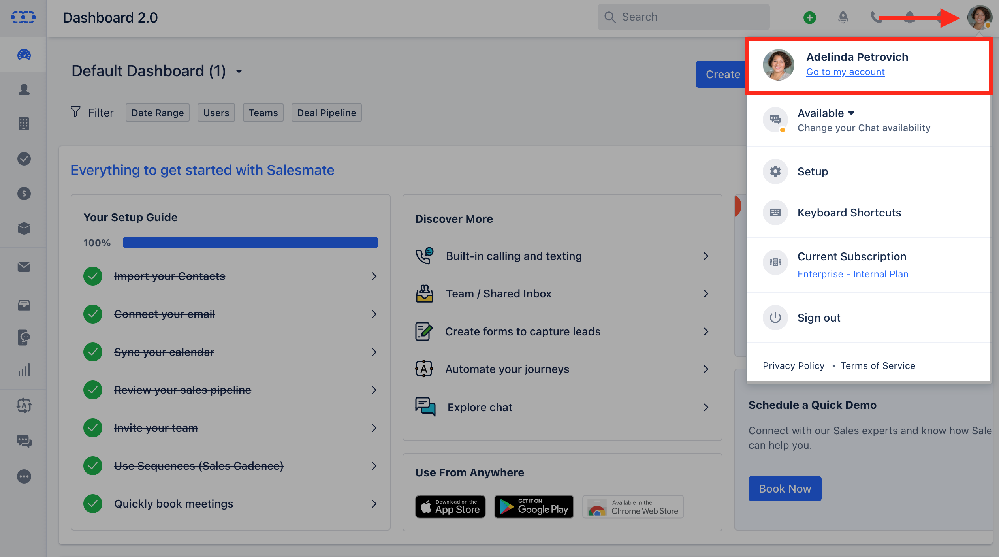Toggle the Date Range filter chip

point(157,113)
